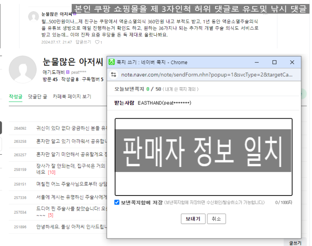Click the 보내기 send button

tap(193, 219)
